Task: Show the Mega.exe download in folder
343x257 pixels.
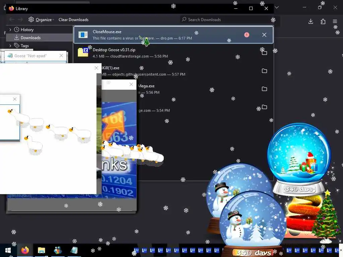Action: (265, 89)
